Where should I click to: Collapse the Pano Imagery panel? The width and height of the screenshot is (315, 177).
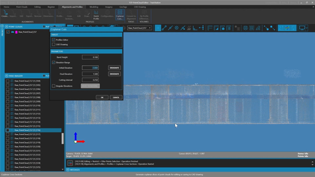point(7,76)
